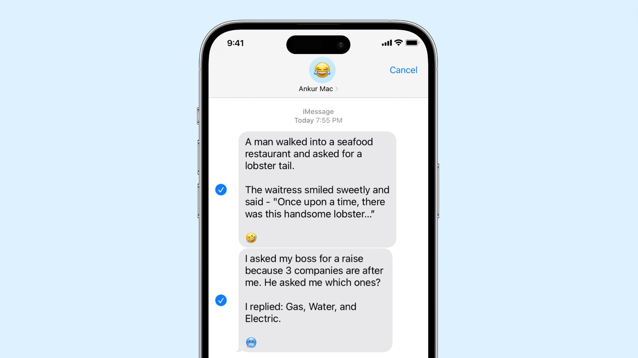Tap the blue checkmark on first message

click(x=221, y=189)
